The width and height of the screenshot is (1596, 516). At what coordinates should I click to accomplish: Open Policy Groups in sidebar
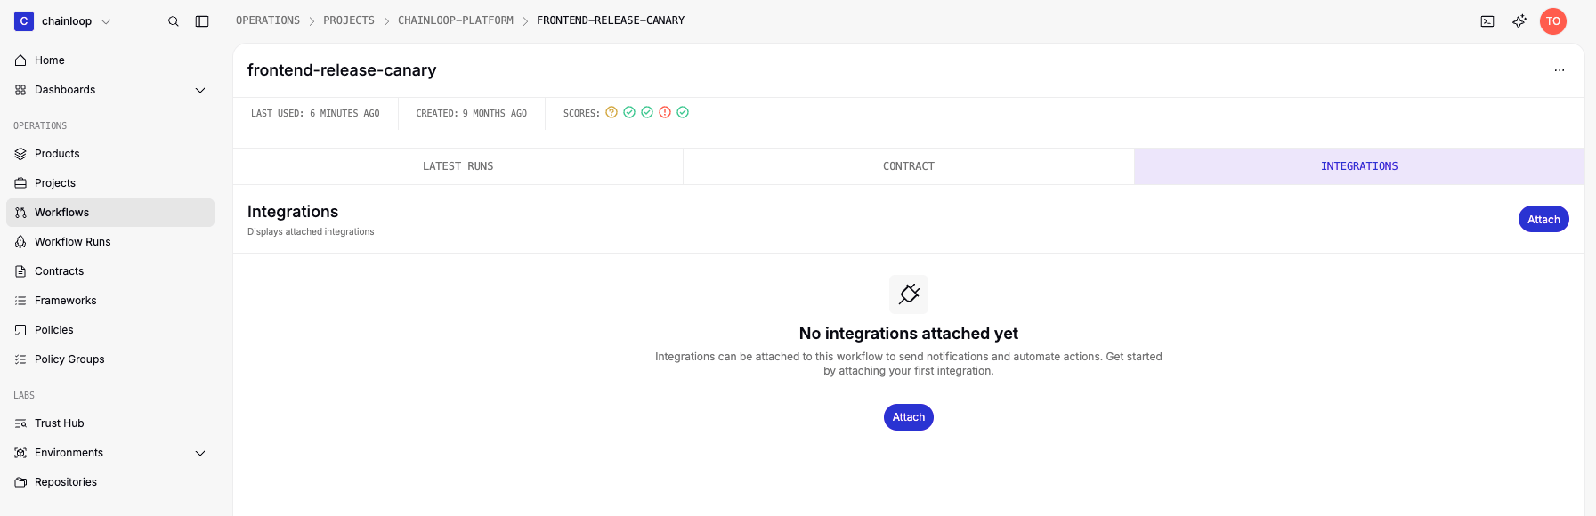110,359
